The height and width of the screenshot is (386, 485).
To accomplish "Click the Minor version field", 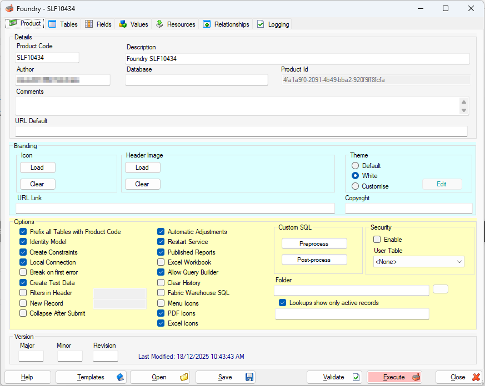I will tap(70, 356).
